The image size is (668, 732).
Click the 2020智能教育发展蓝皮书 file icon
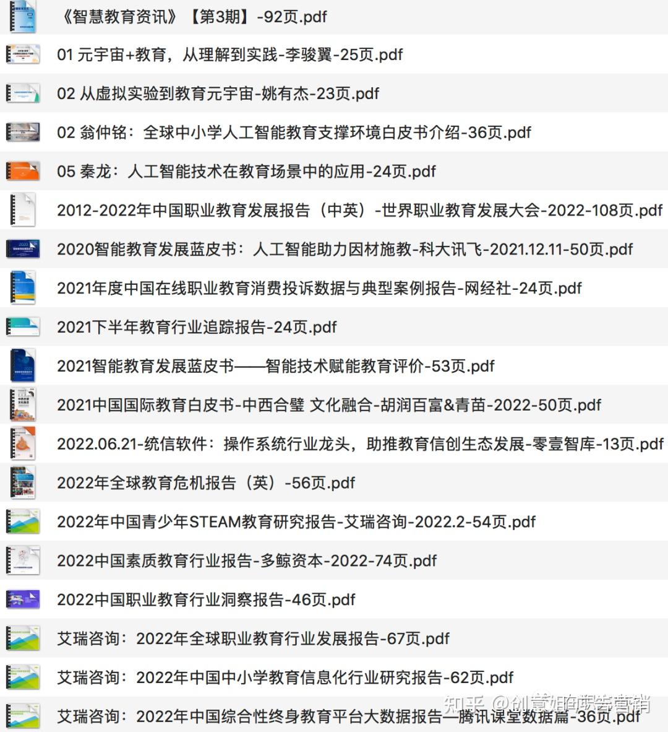pyautogui.click(x=23, y=249)
